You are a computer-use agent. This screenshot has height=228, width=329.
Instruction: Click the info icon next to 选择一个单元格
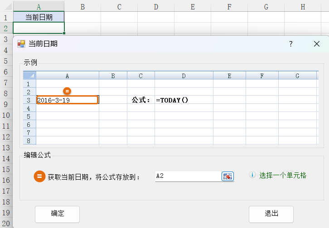[252, 175]
